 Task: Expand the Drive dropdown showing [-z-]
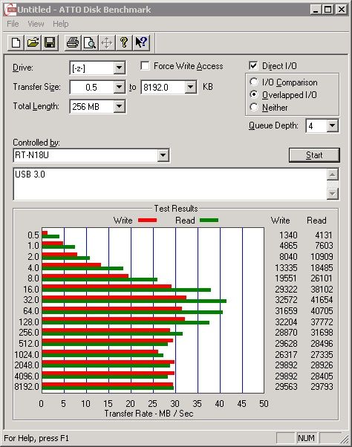(x=119, y=68)
